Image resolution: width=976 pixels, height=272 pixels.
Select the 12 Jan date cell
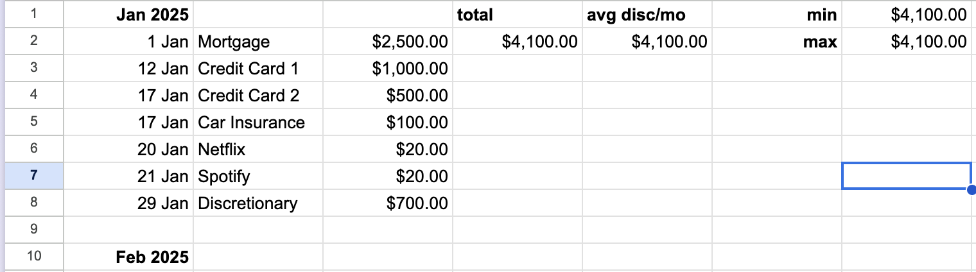pos(128,69)
